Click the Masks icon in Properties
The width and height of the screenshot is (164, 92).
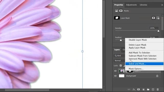coord(121,11)
